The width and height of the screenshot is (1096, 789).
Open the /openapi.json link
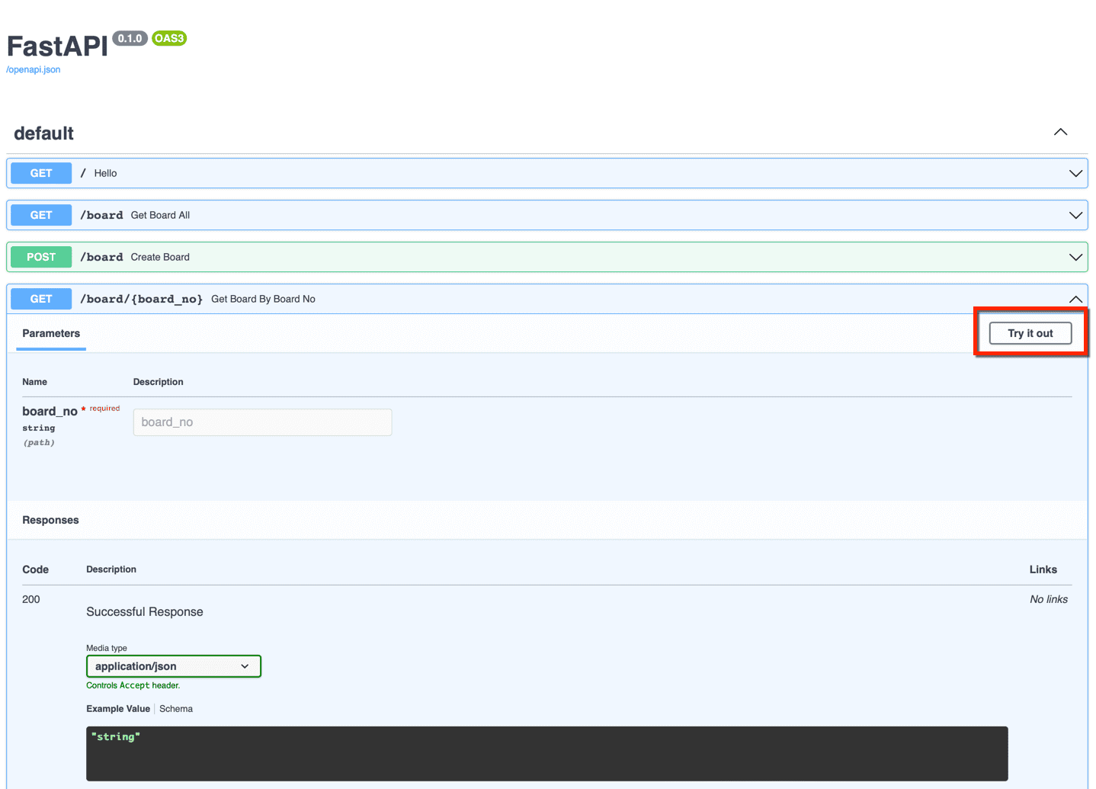point(33,69)
